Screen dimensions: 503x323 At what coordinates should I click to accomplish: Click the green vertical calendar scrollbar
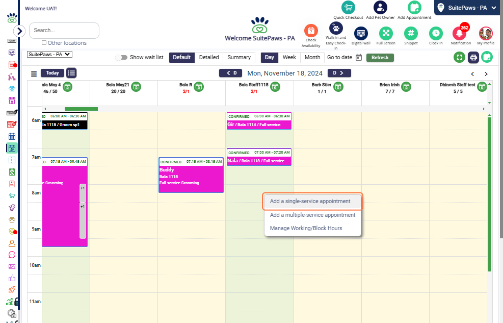click(489, 194)
